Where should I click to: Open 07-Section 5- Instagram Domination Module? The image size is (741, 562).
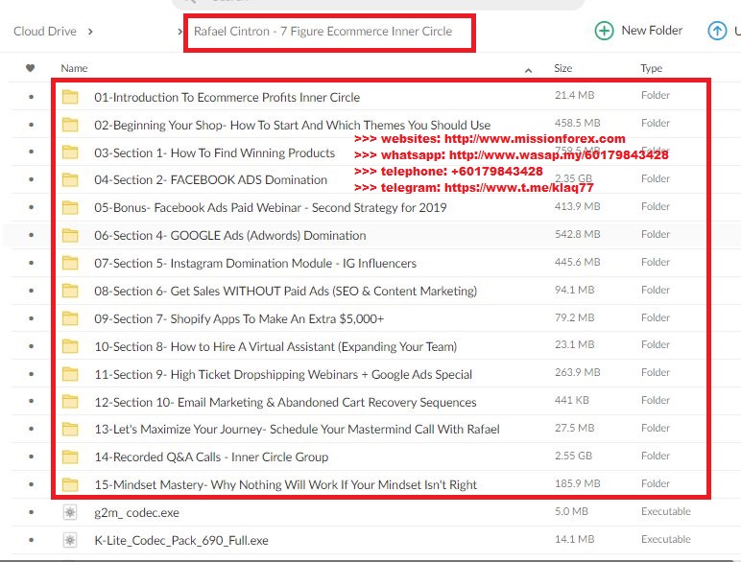[255, 263]
